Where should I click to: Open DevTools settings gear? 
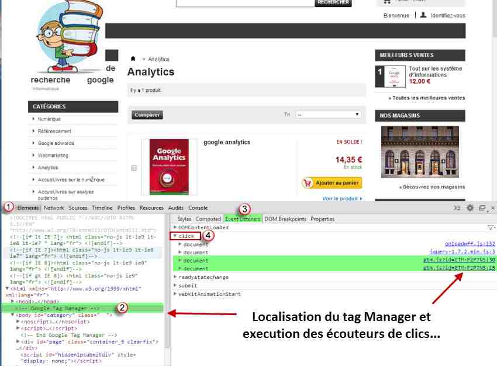pyautogui.click(x=470, y=208)
